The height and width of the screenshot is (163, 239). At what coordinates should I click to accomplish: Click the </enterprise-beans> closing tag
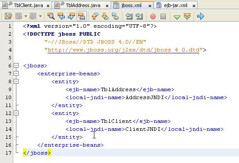point(71,145)
